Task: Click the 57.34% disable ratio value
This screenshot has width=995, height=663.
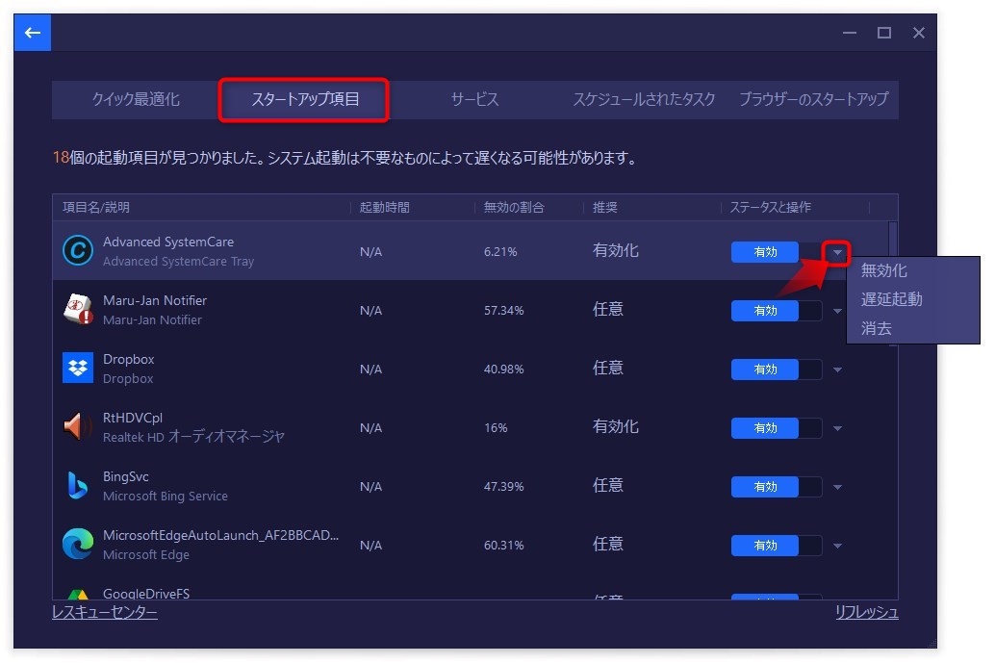Action: [x=504, y=310]
